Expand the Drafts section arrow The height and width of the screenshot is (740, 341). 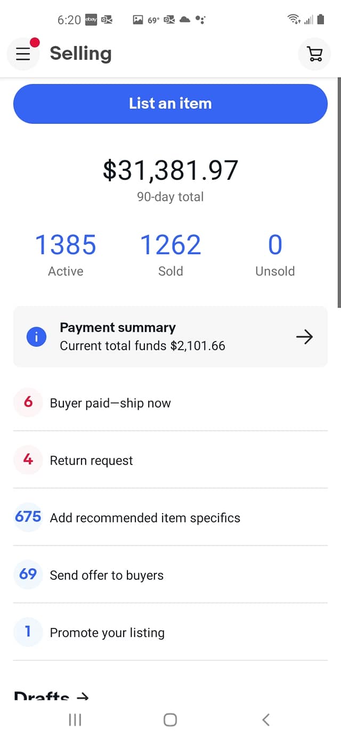(x=83, y=696)
